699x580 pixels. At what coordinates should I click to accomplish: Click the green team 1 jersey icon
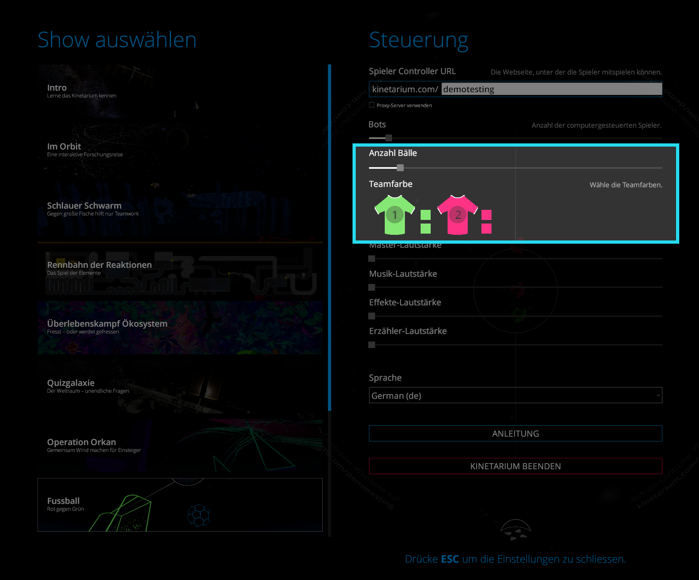tap(394, 215)
